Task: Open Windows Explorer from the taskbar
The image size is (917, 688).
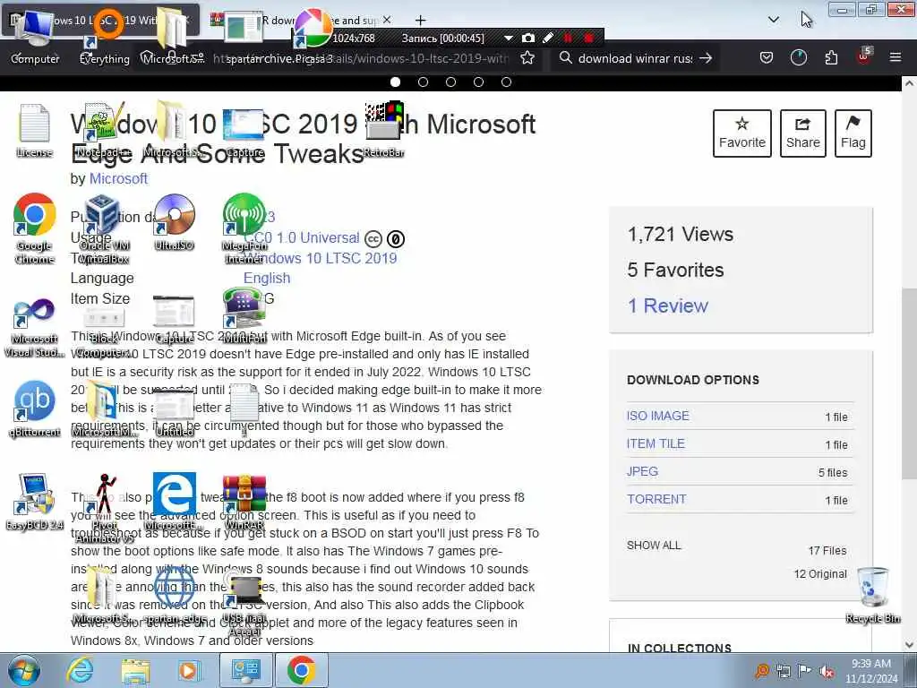Action: click(135, 670)
